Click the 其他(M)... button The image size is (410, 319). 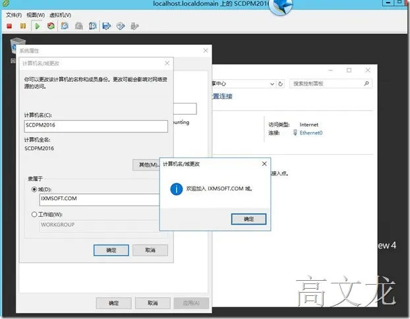pyautogui.click(x=146, y=165)
